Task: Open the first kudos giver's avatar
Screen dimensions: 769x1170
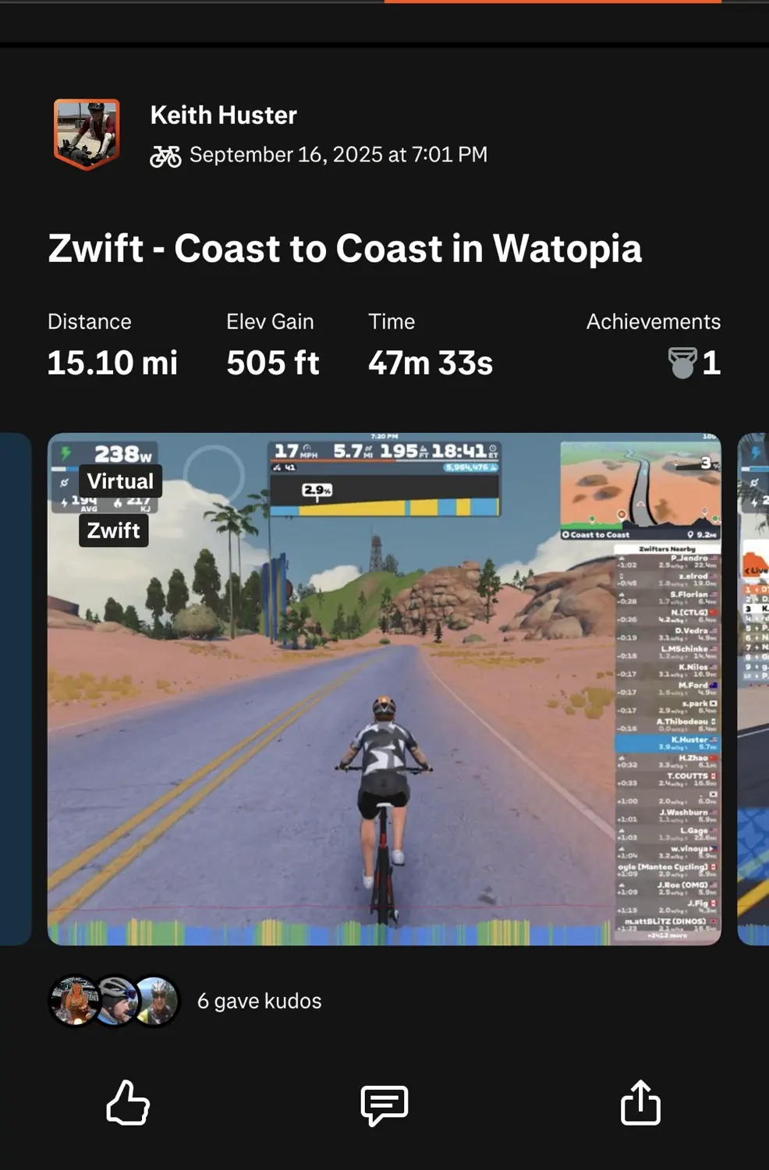Action: tap(75, 1001)
